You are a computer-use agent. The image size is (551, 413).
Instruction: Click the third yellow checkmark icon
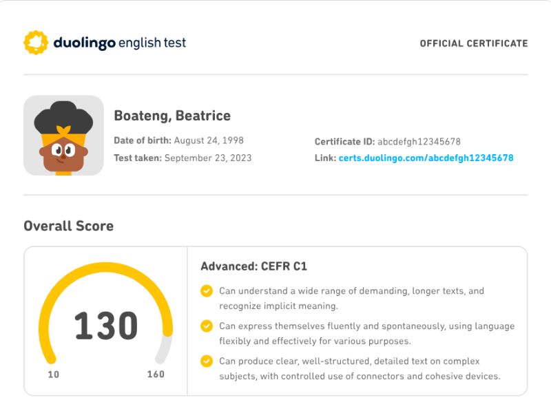coord(207,361)
